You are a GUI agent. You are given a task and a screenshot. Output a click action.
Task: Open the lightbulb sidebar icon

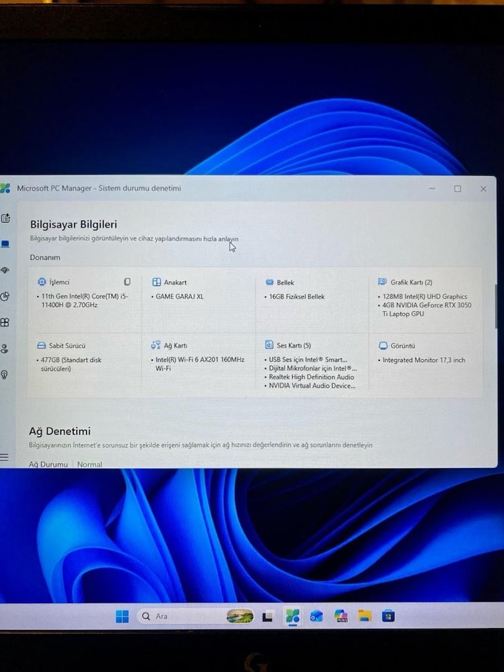click(5, 375)
